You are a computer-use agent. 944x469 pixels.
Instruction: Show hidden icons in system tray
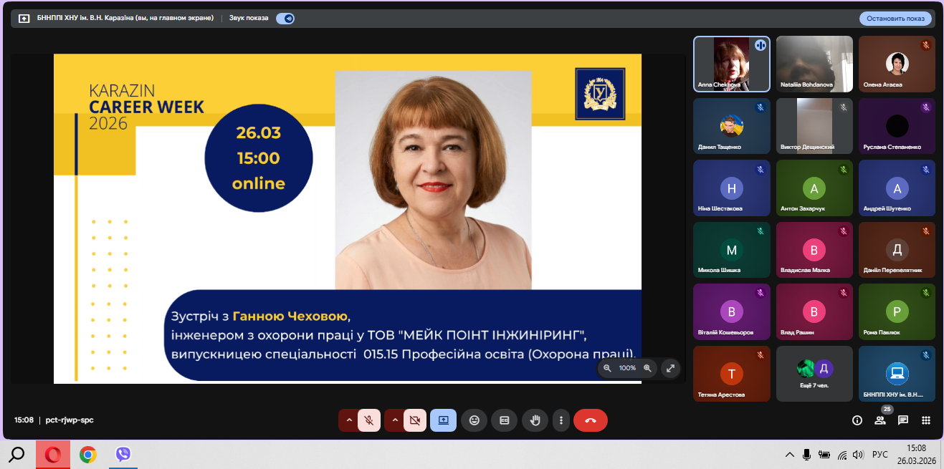[790, 455]
